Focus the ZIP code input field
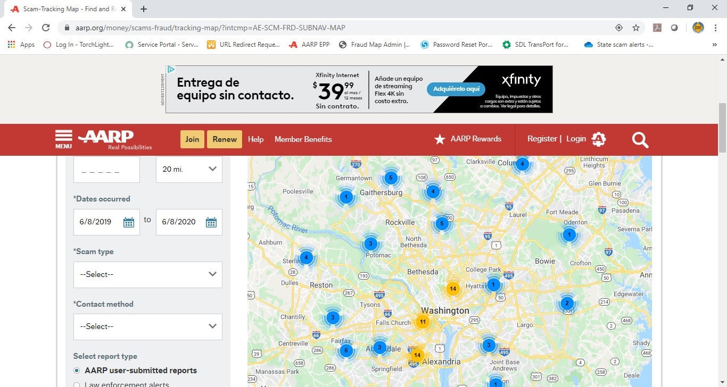 click(106, 169)
